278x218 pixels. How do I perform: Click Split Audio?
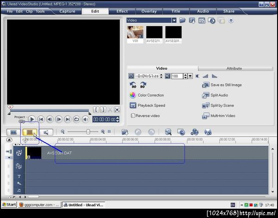(215, 95)
